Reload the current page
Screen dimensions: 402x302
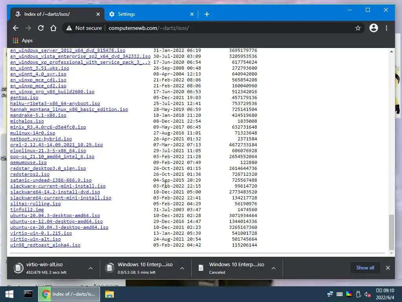click(41, 28)
